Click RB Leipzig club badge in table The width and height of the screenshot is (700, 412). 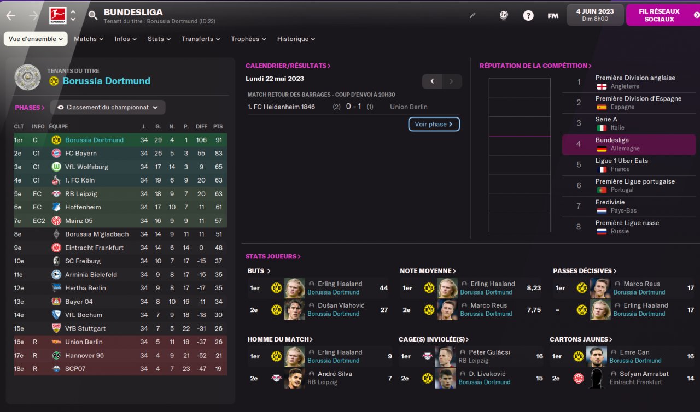[x=56, y=194]
